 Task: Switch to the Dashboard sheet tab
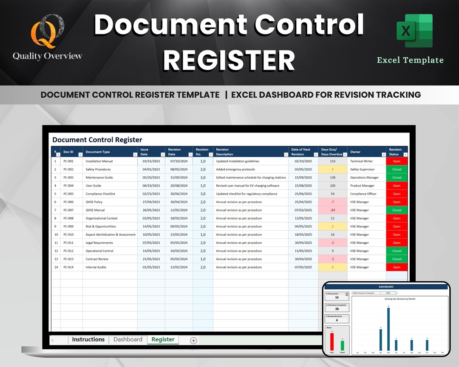coord(127,340)
